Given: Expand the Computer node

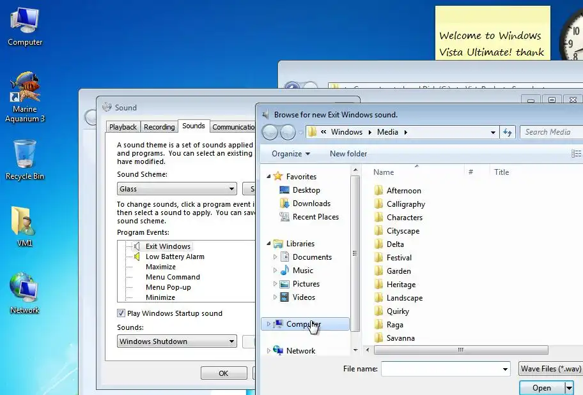Looking at the screenshot, I should pyautogui.click(x=268, y=324).
